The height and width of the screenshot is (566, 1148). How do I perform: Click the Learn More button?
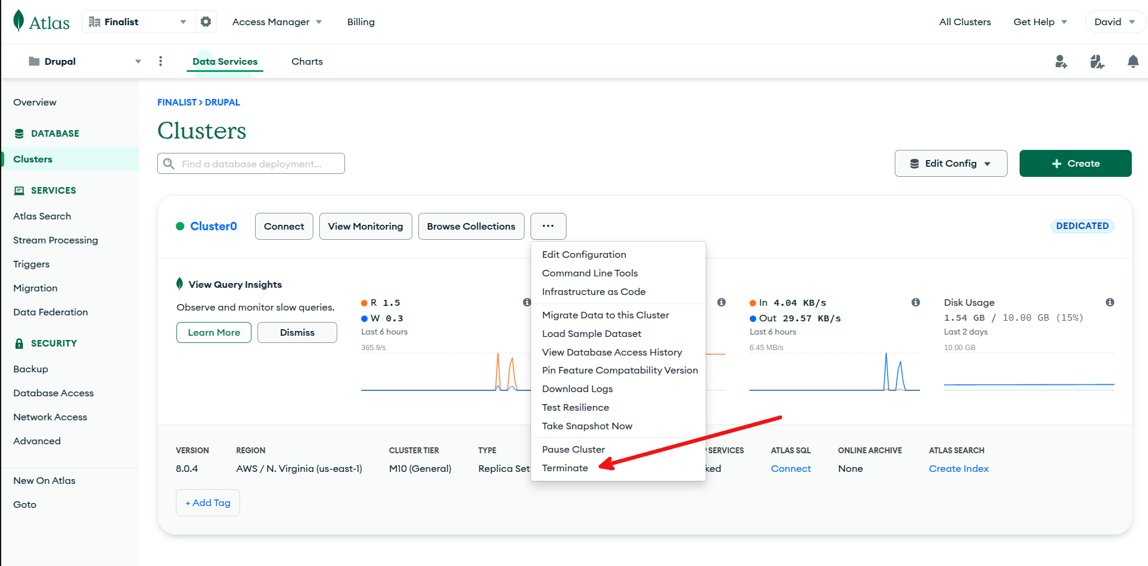tap(214, 332)
